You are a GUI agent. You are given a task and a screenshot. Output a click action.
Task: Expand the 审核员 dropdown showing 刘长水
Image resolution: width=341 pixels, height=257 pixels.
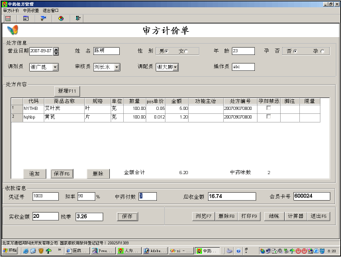[x=117, y=67]
